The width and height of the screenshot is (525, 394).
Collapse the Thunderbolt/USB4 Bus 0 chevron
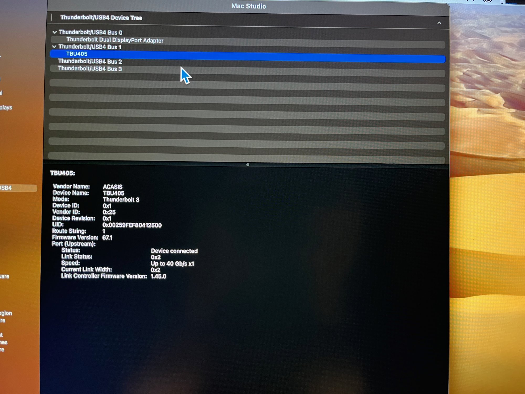click(x=55, y=32)
